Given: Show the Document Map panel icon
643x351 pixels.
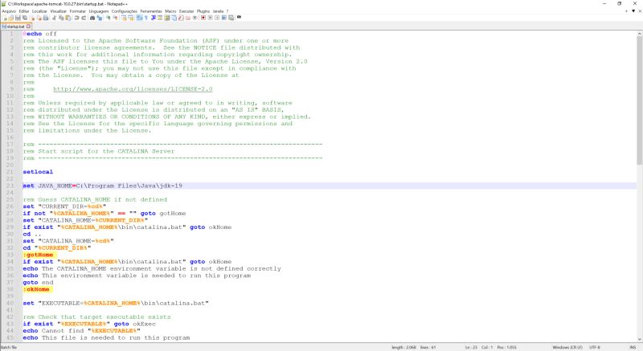Looking at the screenshot, I should tap(167, 18).
